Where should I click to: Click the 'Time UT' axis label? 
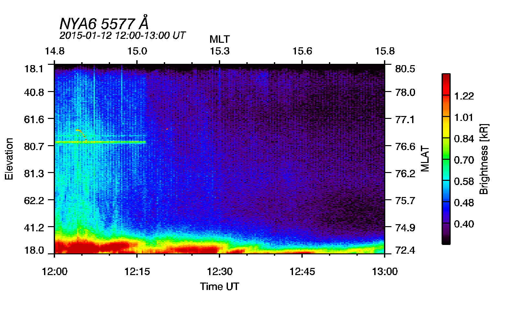click(220, 286)
